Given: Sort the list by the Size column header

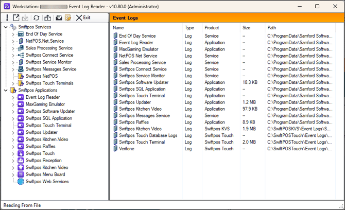Looking at the screenshot, I should coord(252,28).
